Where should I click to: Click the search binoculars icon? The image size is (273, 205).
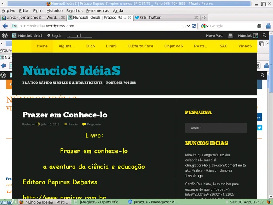tap(259, 26)
